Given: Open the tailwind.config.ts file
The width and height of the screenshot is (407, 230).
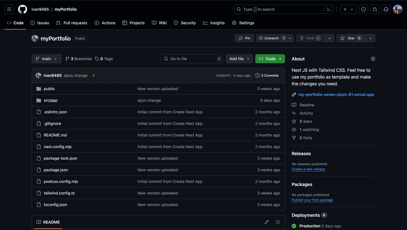Looking at the screenshot, I should click(59, 193).
